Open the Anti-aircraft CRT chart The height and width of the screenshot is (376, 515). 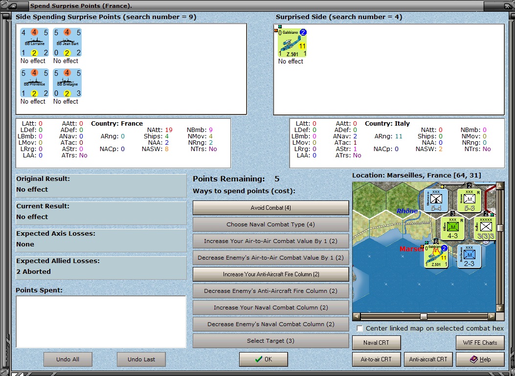[x=428, y=359]
